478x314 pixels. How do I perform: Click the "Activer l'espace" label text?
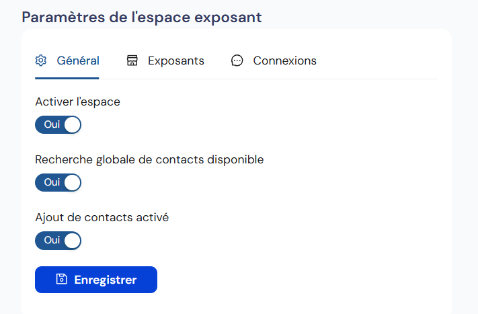tap(77, 102)
